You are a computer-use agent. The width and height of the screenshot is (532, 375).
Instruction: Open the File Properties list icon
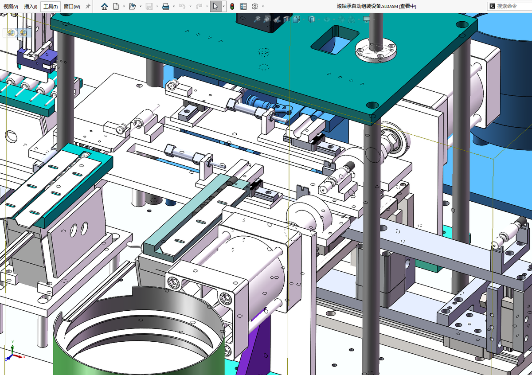[x=243, y=7]
